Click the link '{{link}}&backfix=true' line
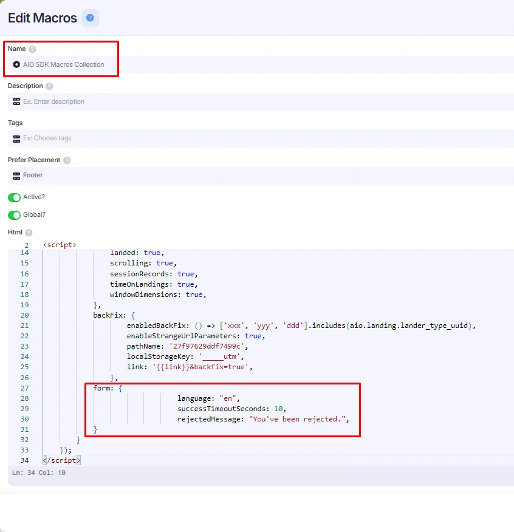Image resolution: width=514 pixels, height=532 pixels. pyautogui.click(x=190, y=367)
